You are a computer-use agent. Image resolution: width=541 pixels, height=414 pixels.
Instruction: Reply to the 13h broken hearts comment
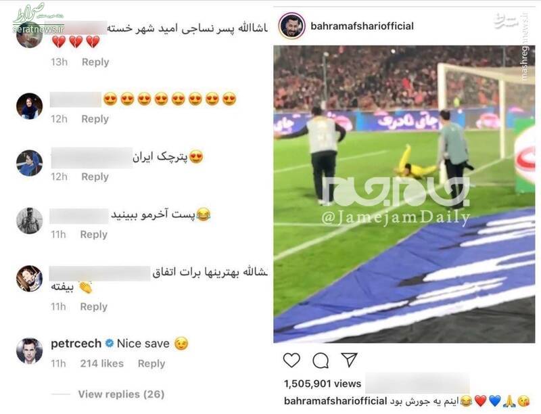click(x=95, y=62)
